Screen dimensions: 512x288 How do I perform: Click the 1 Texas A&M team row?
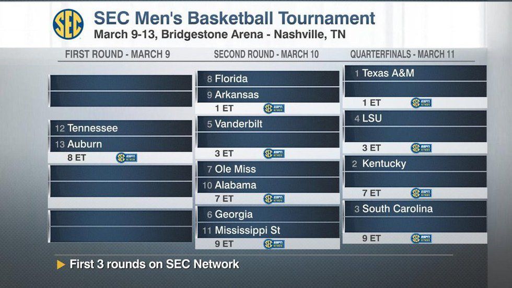pyautogui.click(x=415, y=73)
